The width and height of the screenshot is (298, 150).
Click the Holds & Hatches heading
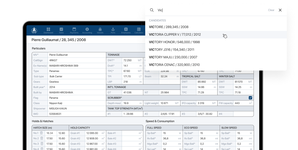[x=43, y=121]
